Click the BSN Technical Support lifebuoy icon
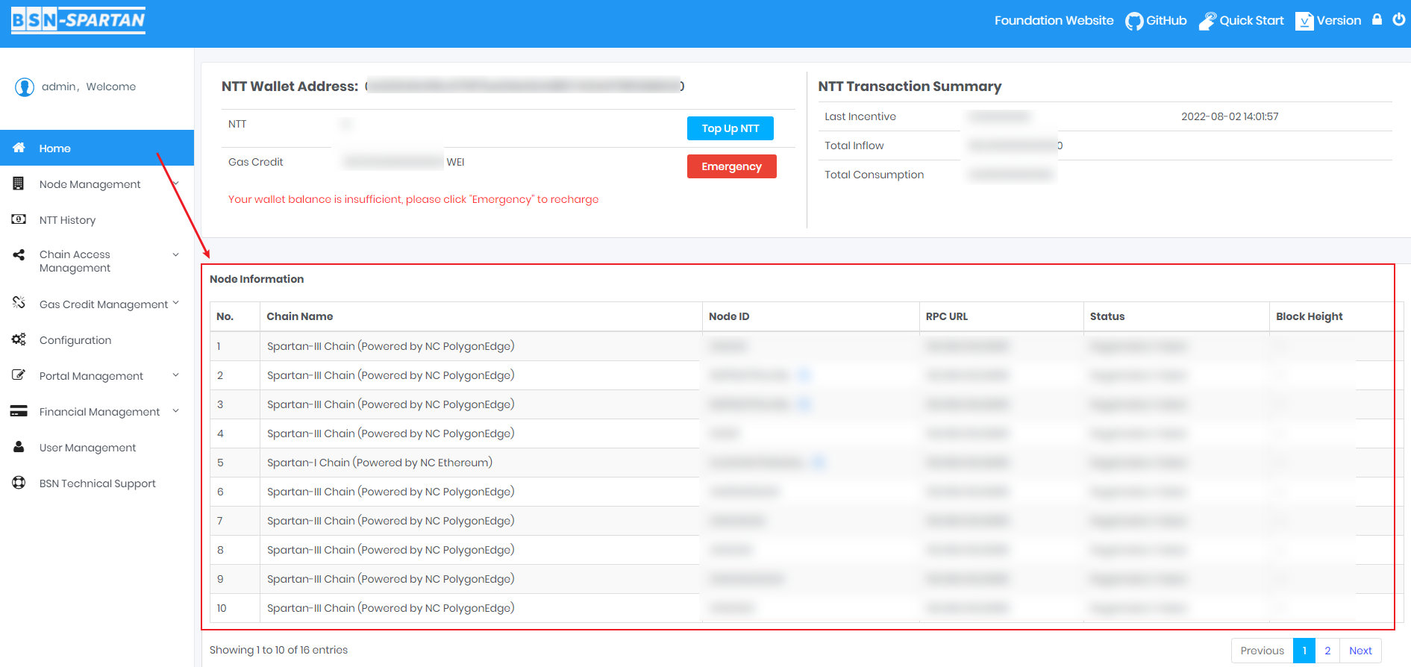 point(19,483)
